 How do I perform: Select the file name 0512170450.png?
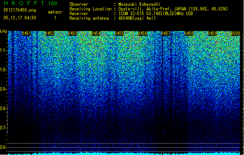20,10
